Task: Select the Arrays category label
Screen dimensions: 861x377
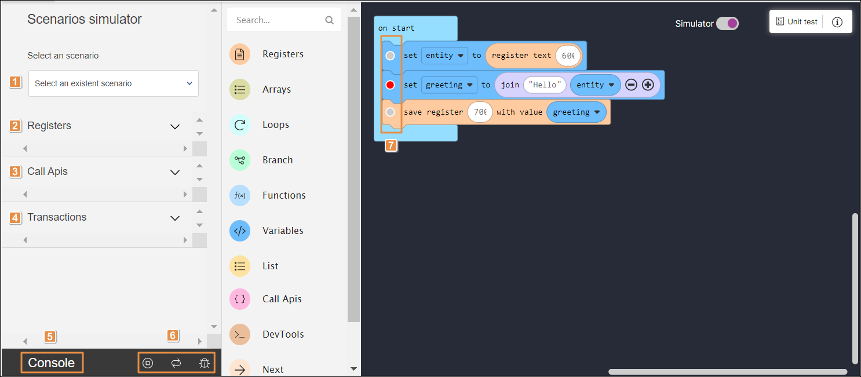Action: click(x=276, y=89)
